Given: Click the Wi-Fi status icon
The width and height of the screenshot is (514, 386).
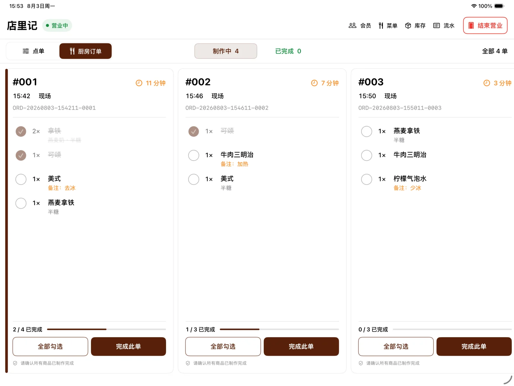Looking at the screenshot, I should (474, 6).
